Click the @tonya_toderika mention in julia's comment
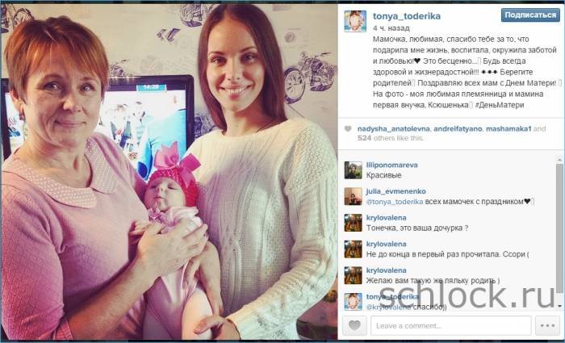The image size is (565, 343). click(x=395, y=202)
